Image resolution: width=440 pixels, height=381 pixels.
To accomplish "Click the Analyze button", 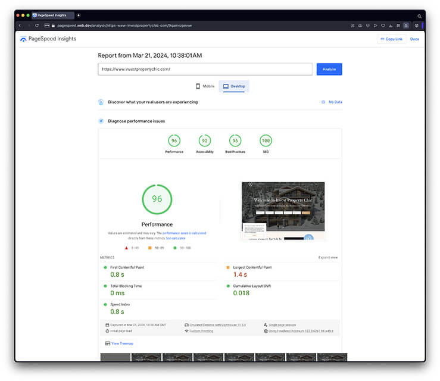I will click(x=329, y=69).
